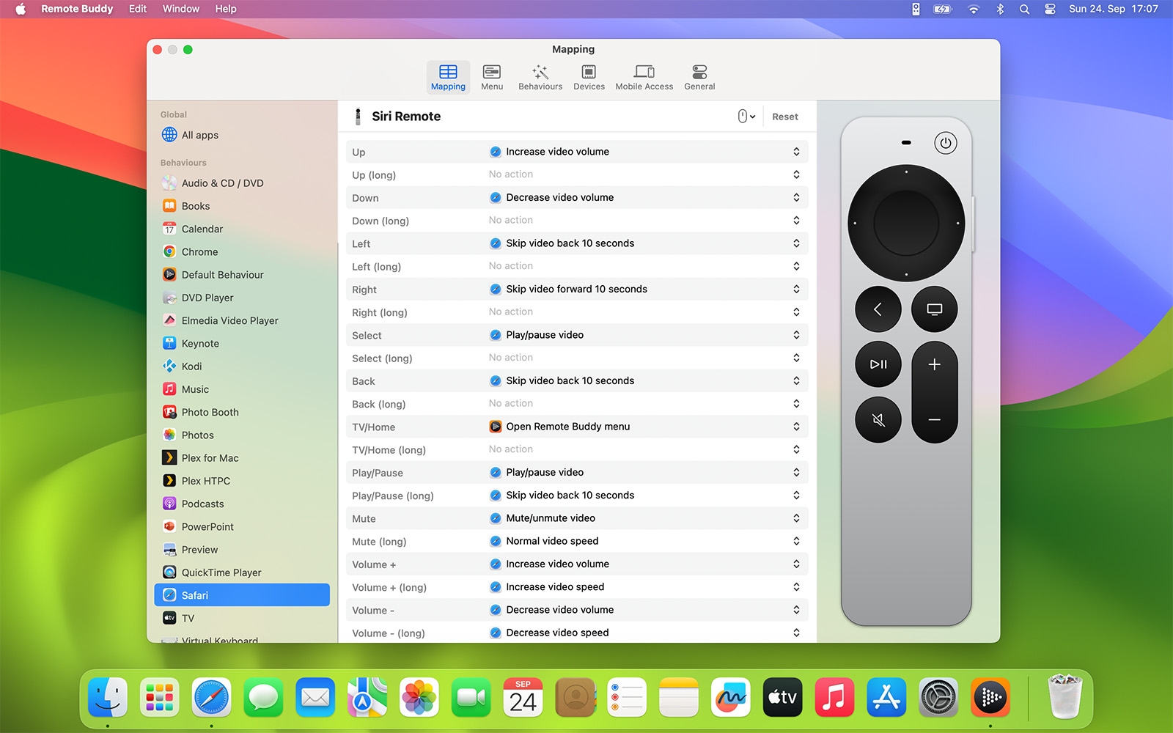
Task: Click the TV/Home button on remote image
Action: pos(934,309)
